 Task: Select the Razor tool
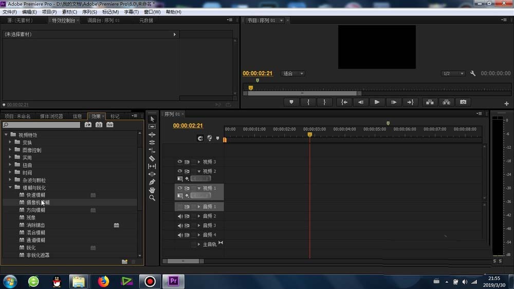(x=152, y=158)
